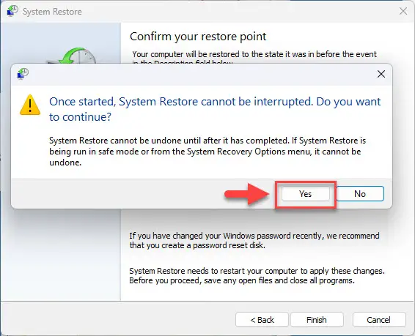Click the password reset disk recommendation text
The width and height of the screenshot is (415, 336).
254,240
